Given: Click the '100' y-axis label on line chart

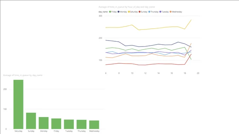Looking at the screenshot, I should coord(100,60).
